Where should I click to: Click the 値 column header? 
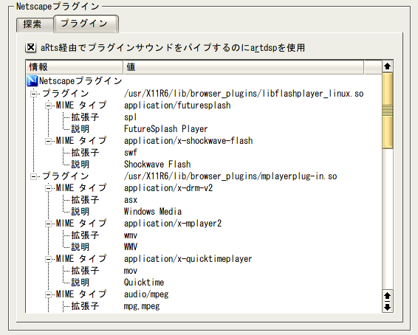[x=244, y=67]
